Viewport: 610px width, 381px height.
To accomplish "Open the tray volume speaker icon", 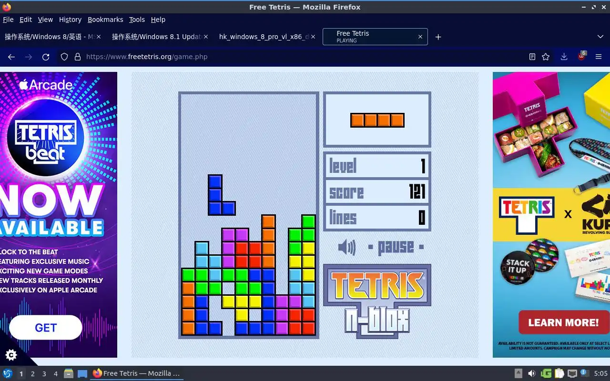I will pyautogui.click(x=532, y=374).
